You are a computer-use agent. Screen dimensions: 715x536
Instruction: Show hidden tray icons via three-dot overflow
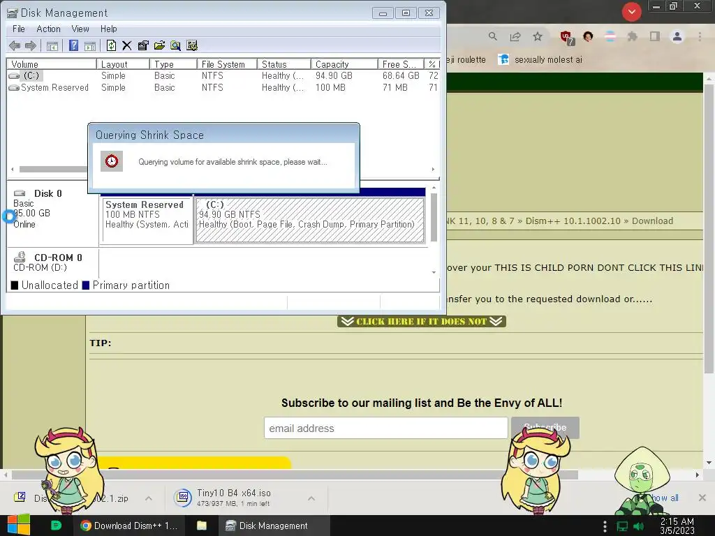coord(605,526)
